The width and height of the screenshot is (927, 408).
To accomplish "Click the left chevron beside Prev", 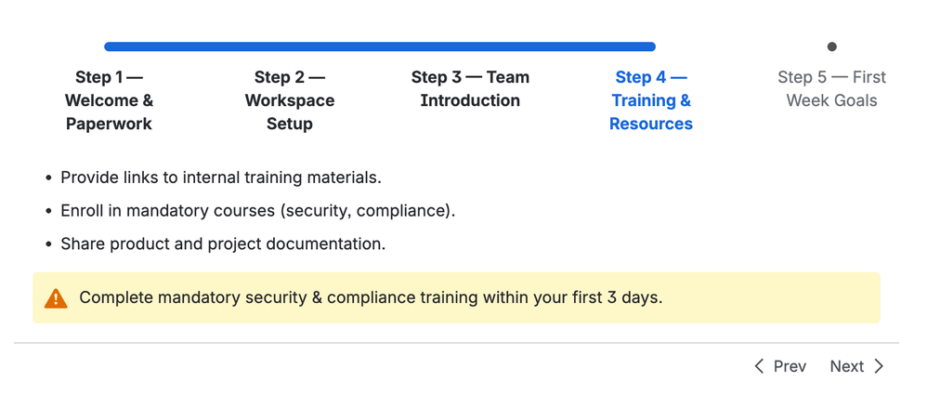I will click(759, 366).
